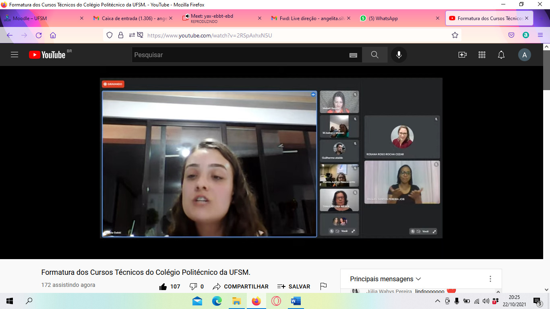Click the COMPARTILHAR share button

coord(241,286)
